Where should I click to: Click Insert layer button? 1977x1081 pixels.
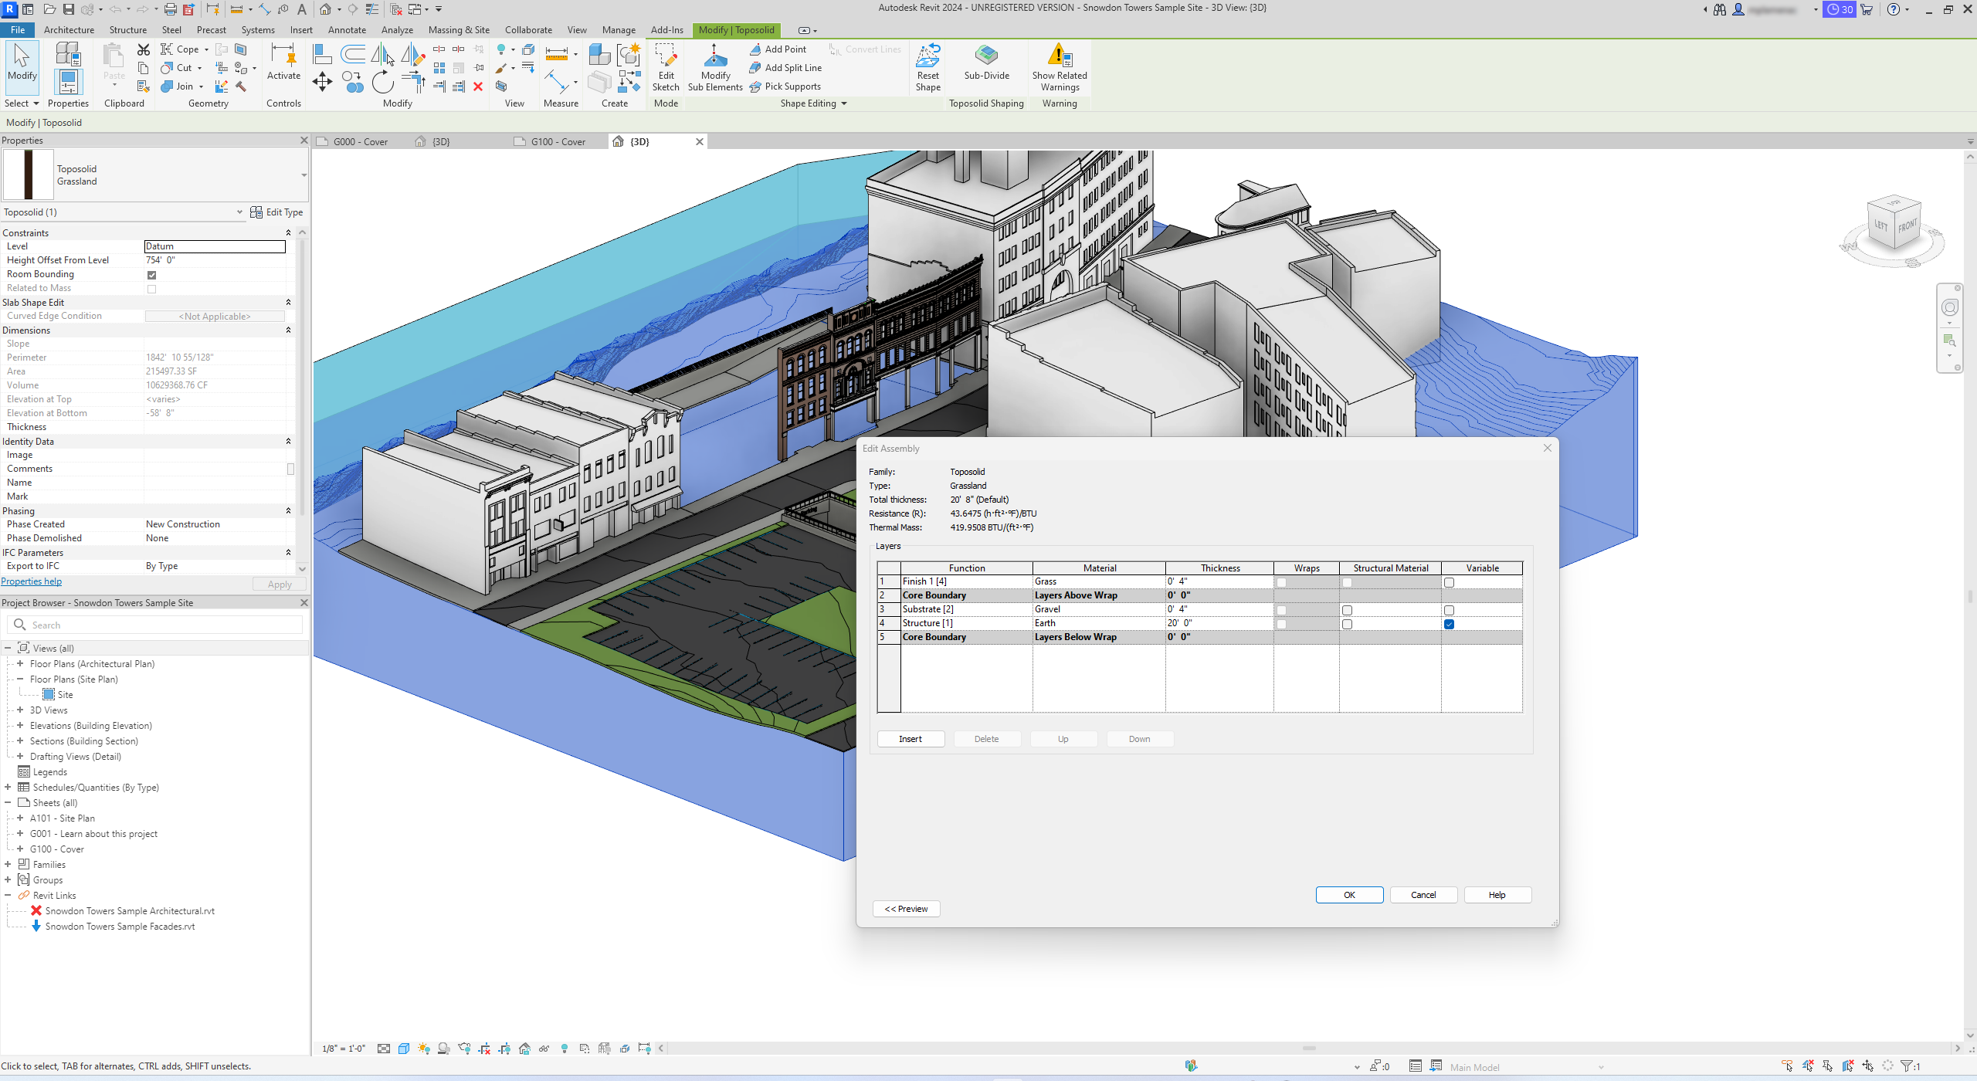[911, 739]
